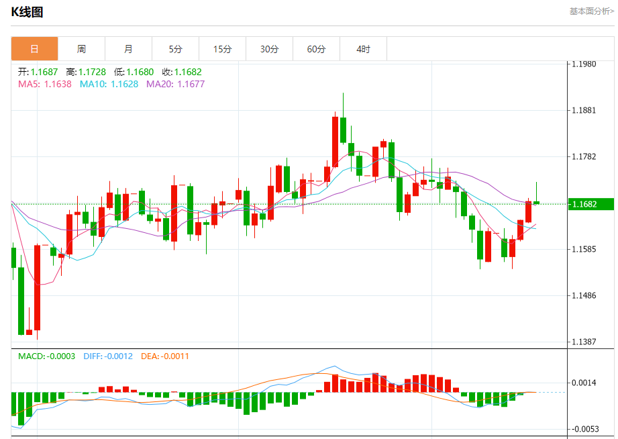Image resolution: width=618 pixels, height=439 pixels.
Task: Click the DEA value label
Action: 165,356
